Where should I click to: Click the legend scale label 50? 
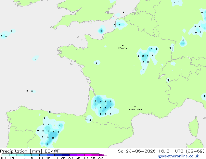click(100, 158)
